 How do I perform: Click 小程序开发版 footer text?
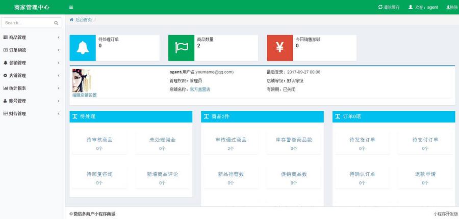click(446, 214)
